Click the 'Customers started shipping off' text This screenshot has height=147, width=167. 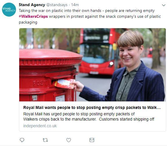click(x=127, y=119)
